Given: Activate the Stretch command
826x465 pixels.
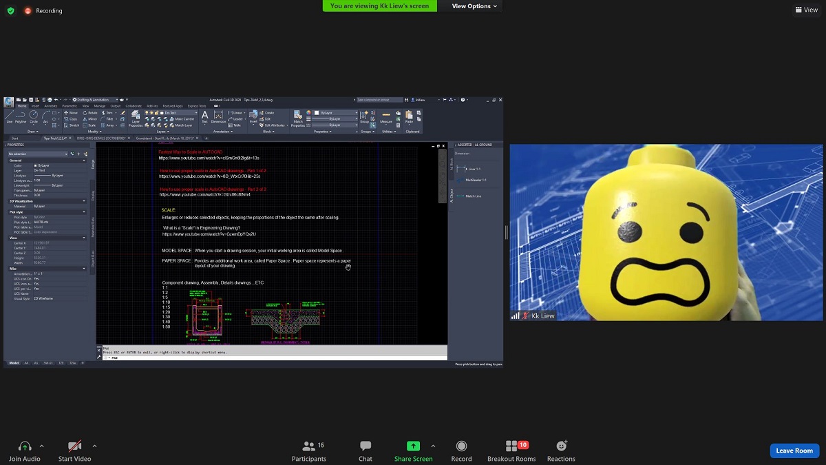Looking at the screenshot, I should coord(72,125).
